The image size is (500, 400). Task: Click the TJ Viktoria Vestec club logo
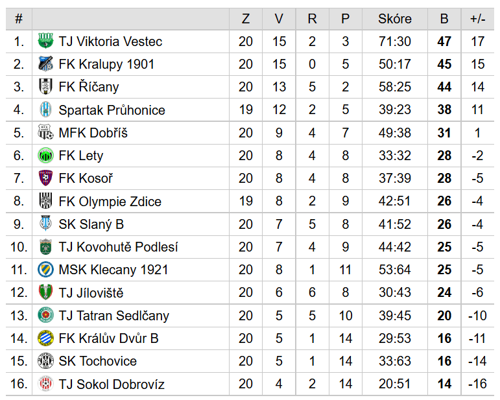45,41
